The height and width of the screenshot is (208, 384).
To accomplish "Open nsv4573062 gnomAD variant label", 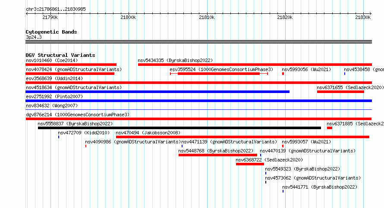I will coord(313,178).
